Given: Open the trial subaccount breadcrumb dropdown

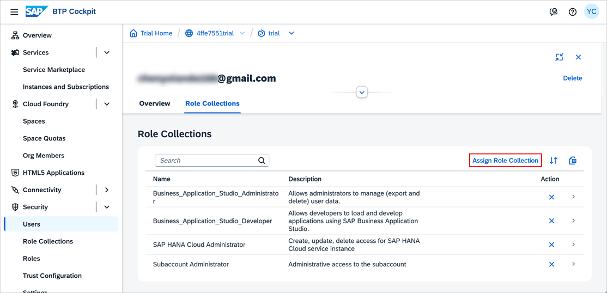Looking at the screenshot, I should tap(292, 33).
